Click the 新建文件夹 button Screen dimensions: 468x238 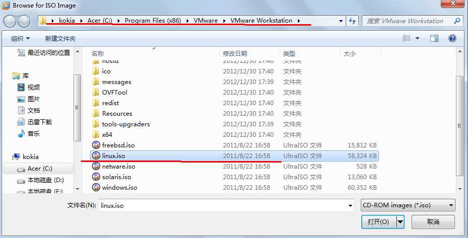[60, 39]
